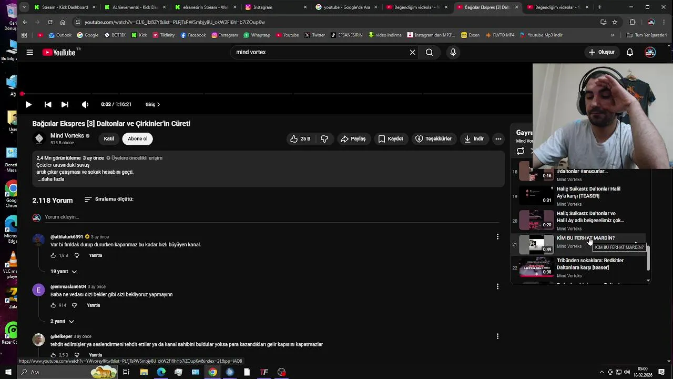
Task: Share the video with Paylaş
Action: (353, 139)
